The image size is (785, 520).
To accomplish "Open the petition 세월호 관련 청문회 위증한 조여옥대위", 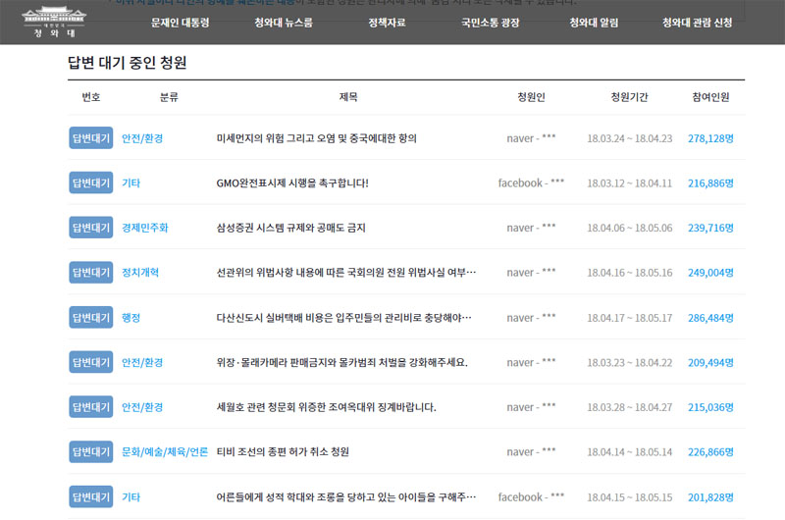I will point(326,407).
